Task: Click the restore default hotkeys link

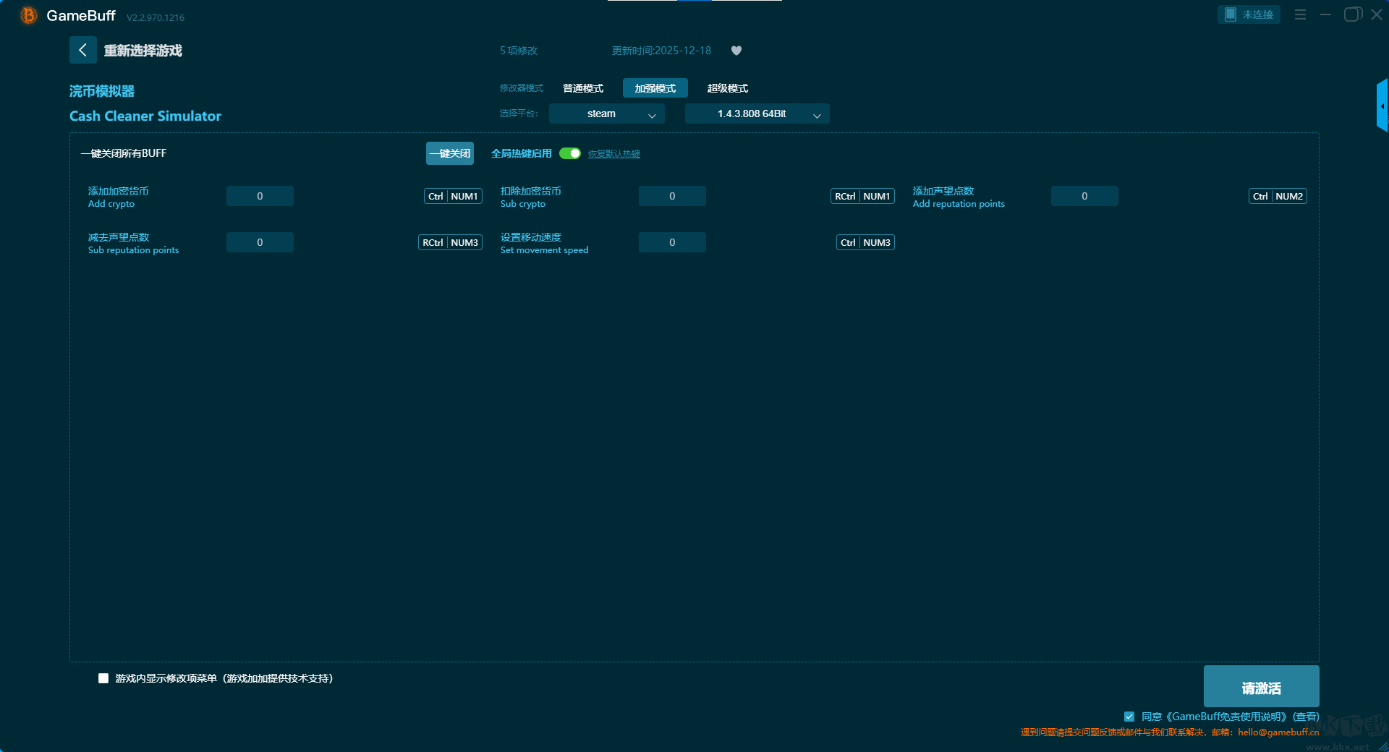Action: pyautogui.click(x=613, y=154)
